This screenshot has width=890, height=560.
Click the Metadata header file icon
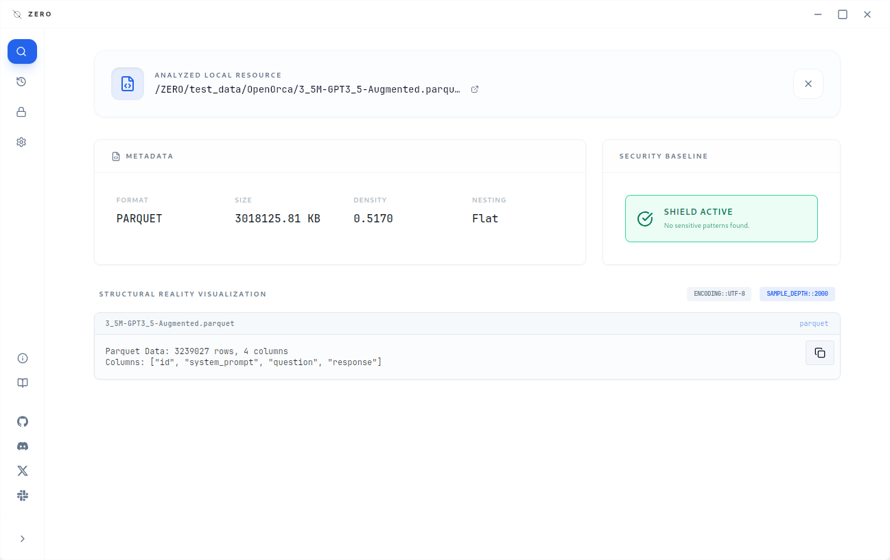tap(116, 156)
